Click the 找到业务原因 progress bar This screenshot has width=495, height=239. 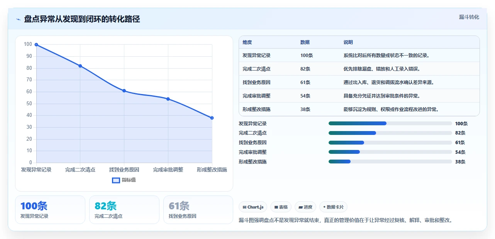(x=390, y=143)
